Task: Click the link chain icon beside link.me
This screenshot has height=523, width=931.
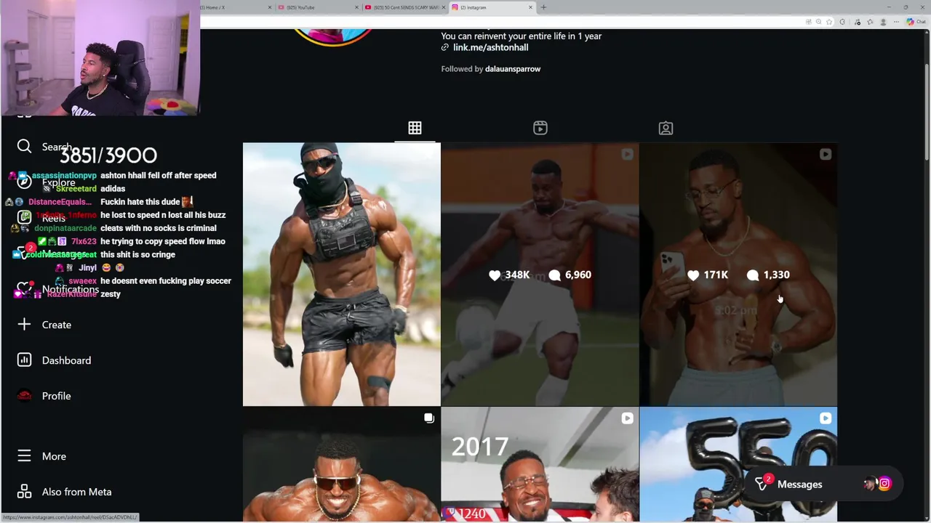Action: click(x=445, y=47)
